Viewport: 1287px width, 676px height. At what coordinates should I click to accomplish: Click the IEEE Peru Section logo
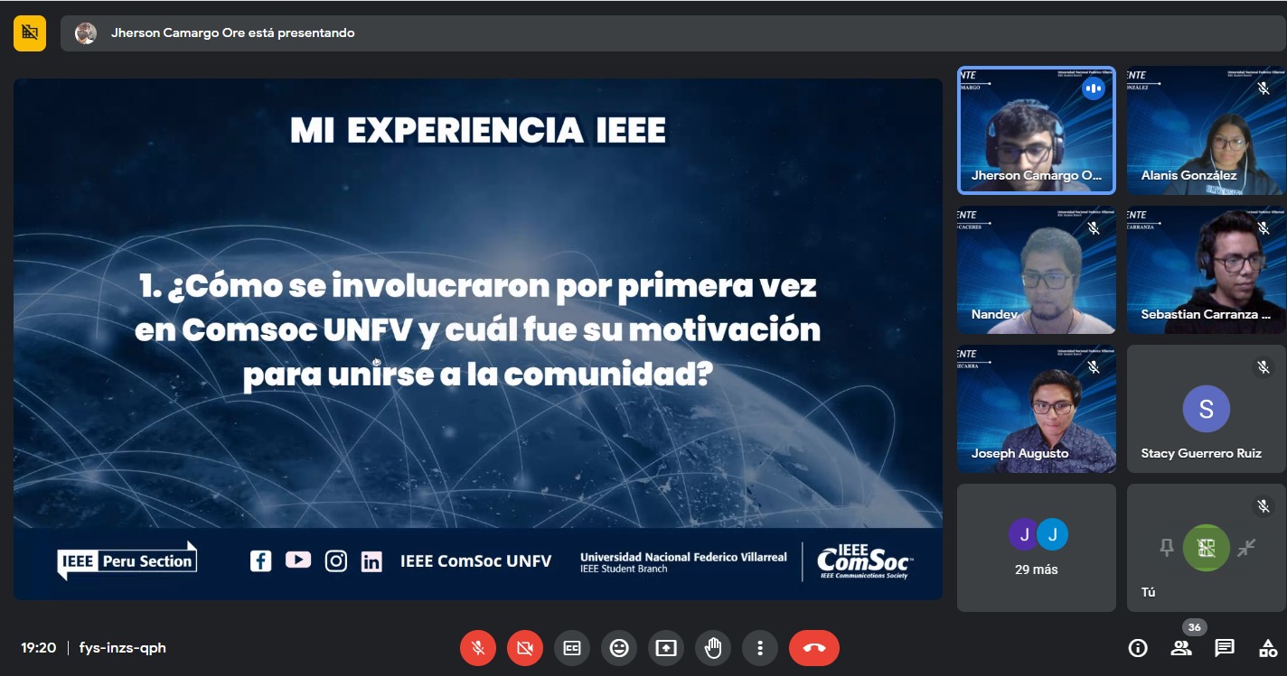pos(127,560)
